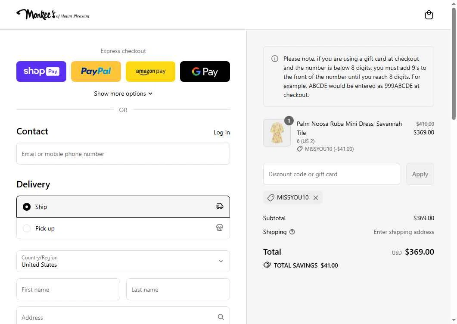Click the tag icon beside MISSYOU10 (-$41.00)

click(x=300, y=149)
